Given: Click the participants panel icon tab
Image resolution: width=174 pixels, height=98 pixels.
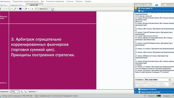Looking at the screenshot, I should (x=139, y=5).
